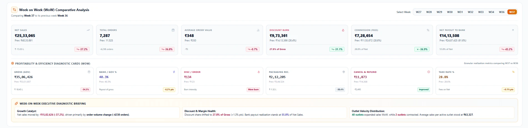The image size is (528, 128).
Task: Click the Net Sales value ₹25,33,065
Action: [25, 36]
